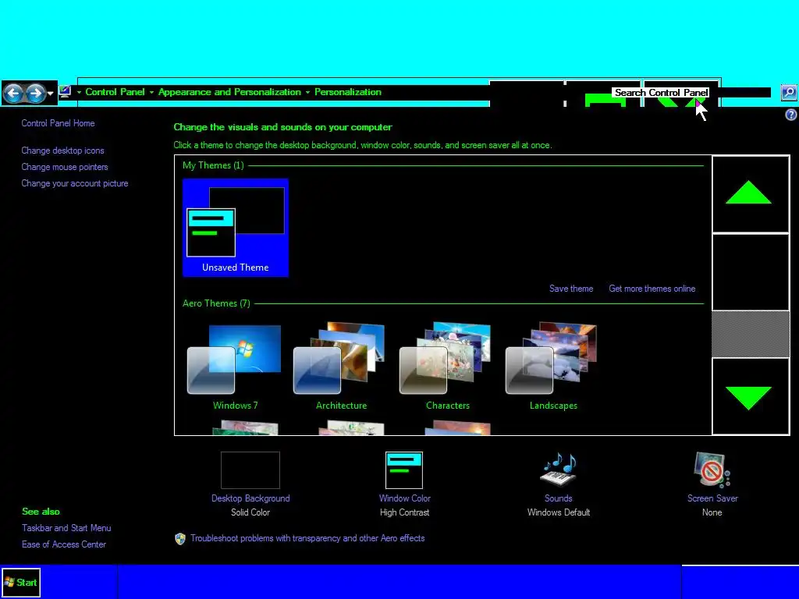This screenshot has width=799, height=599.
Task: Click shield icon beside Troubleshoot link
Action: click(x=180, y=539)
